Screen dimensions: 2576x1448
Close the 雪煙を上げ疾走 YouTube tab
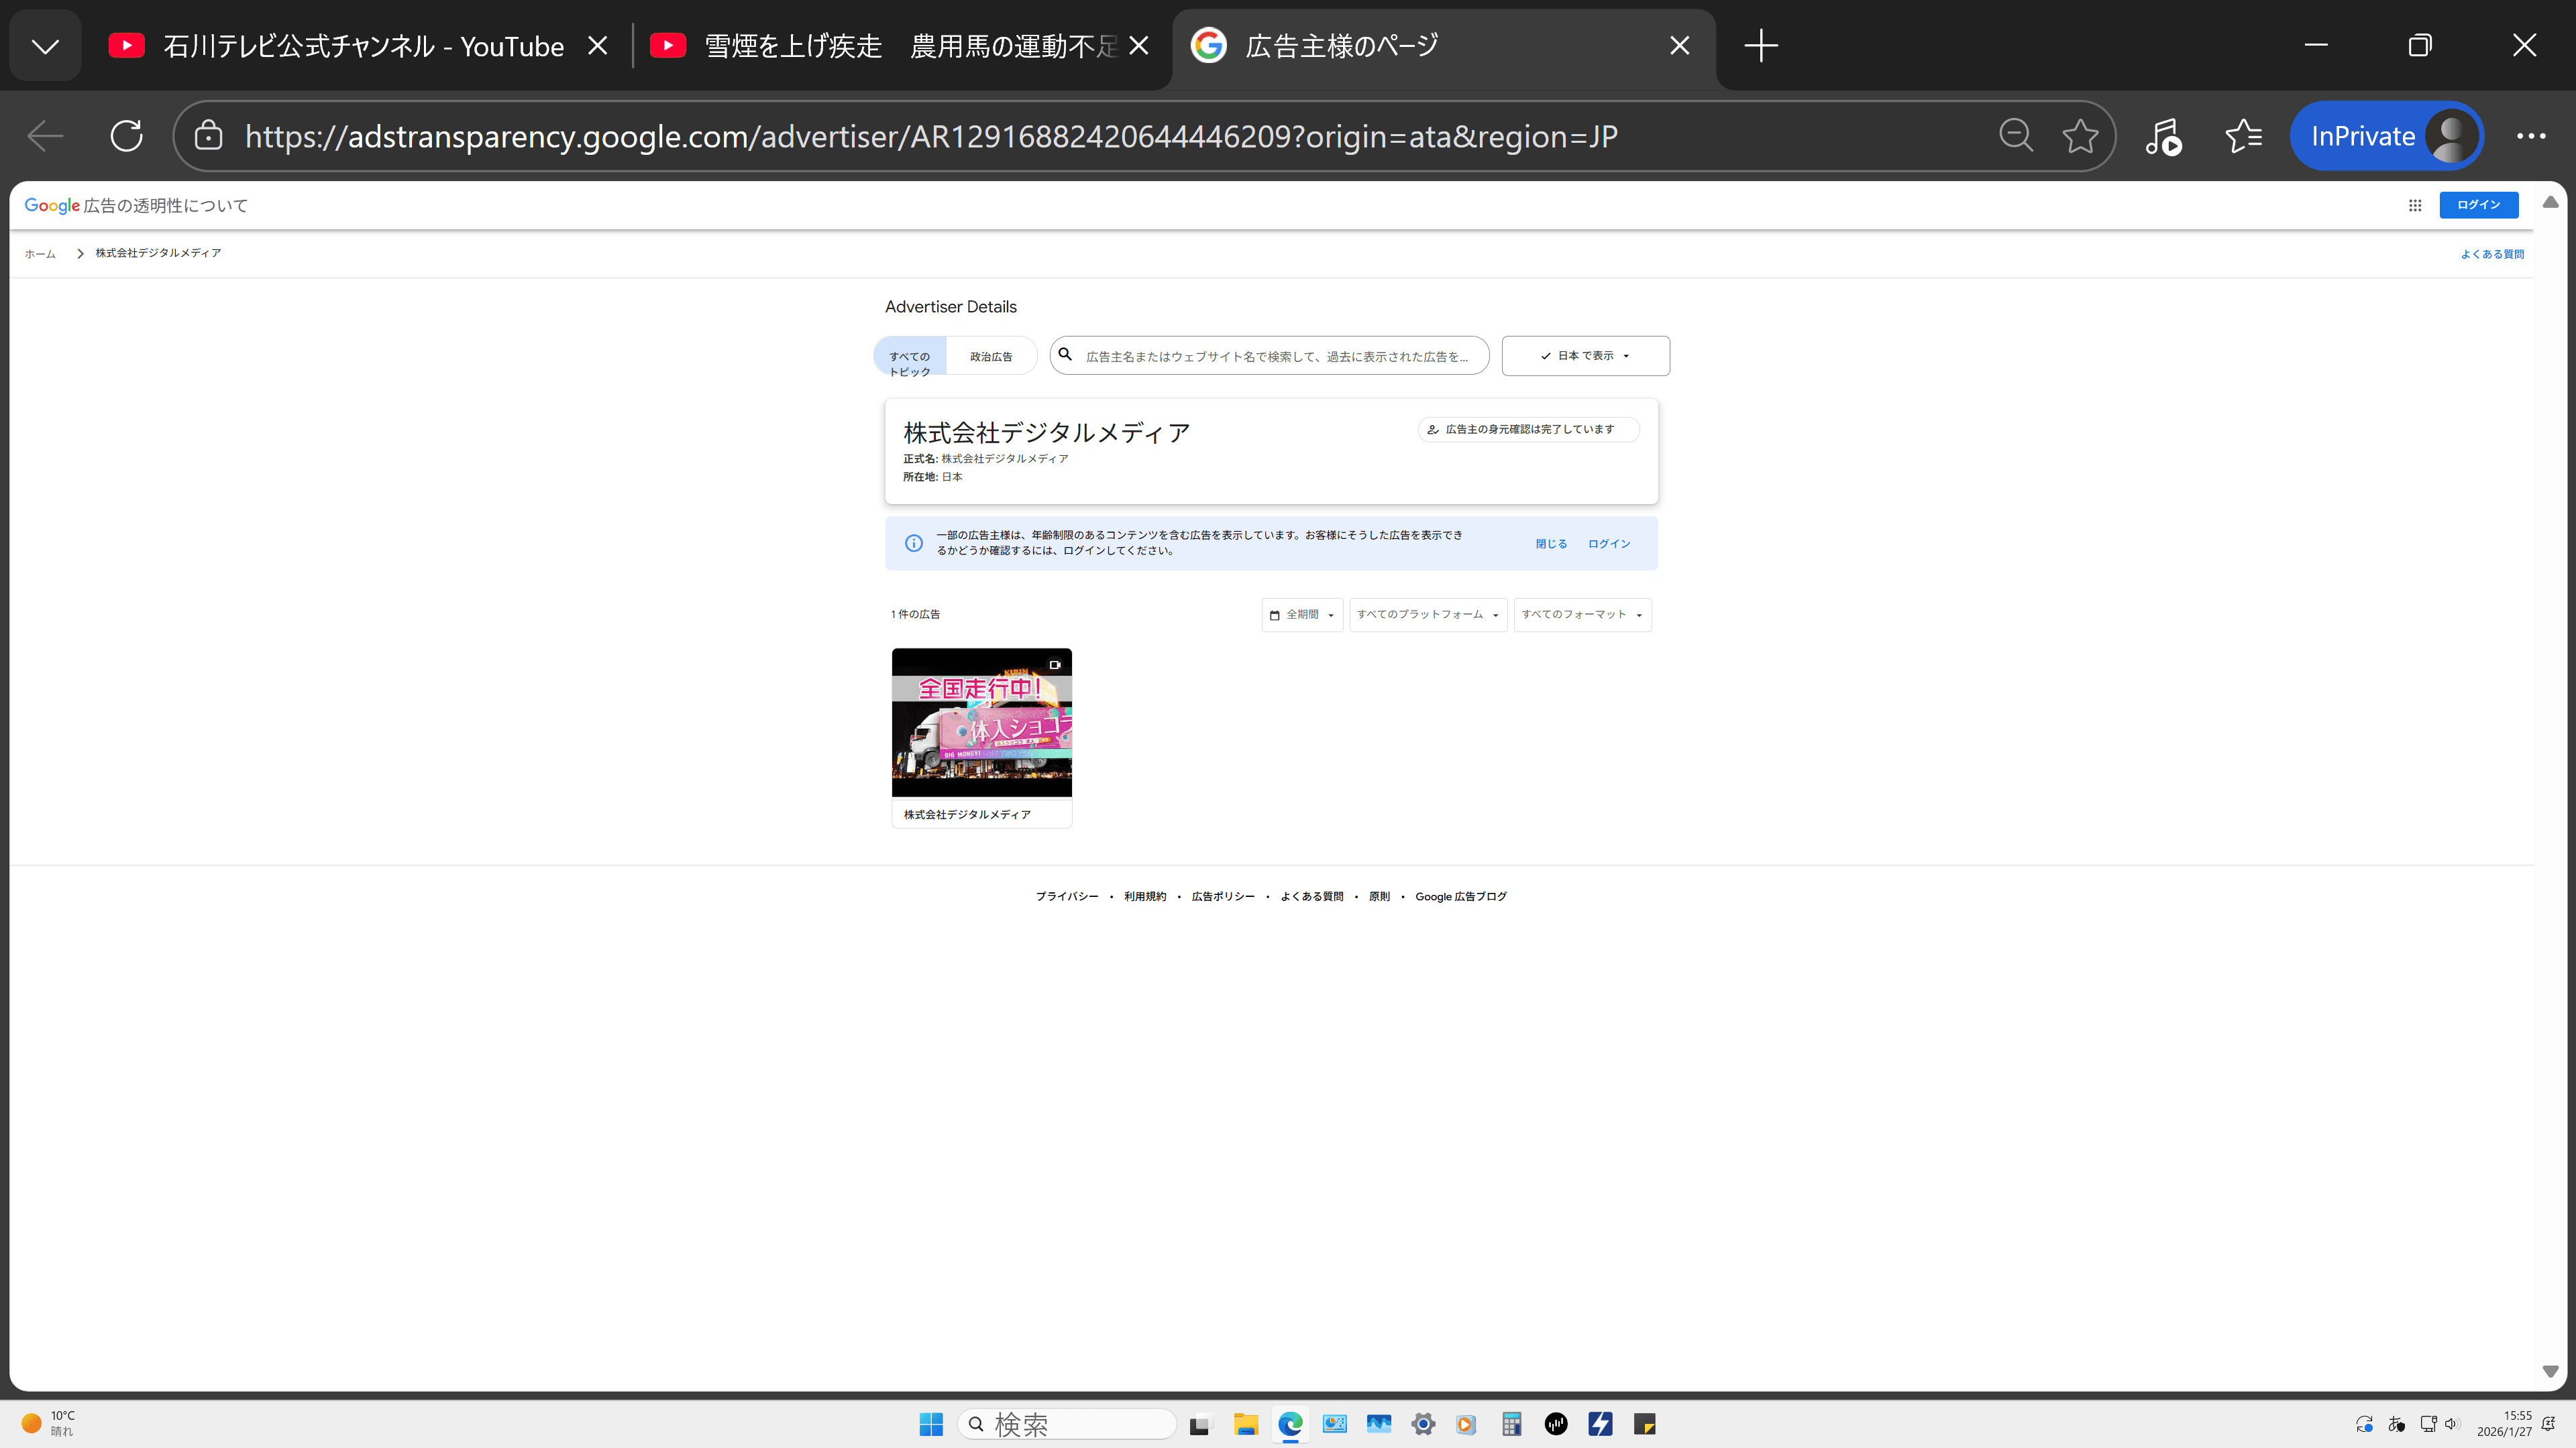(1138, 46)
